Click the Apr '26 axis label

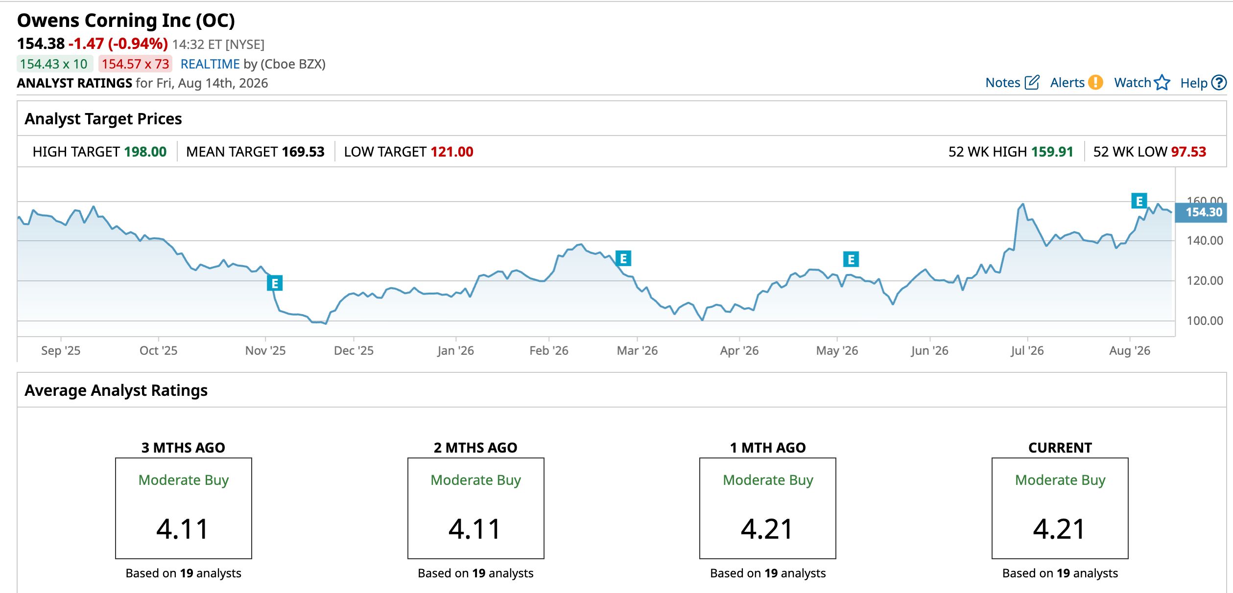(x=739, y=351)
